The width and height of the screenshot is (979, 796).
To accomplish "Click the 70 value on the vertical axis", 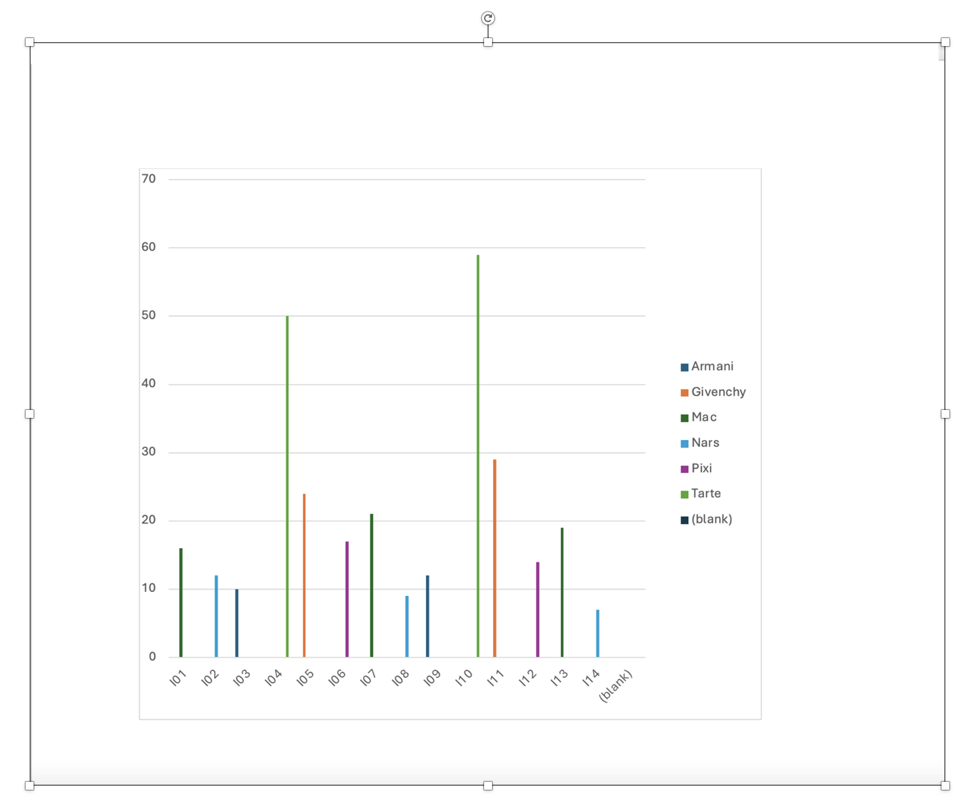I will (x=148, y=179).
